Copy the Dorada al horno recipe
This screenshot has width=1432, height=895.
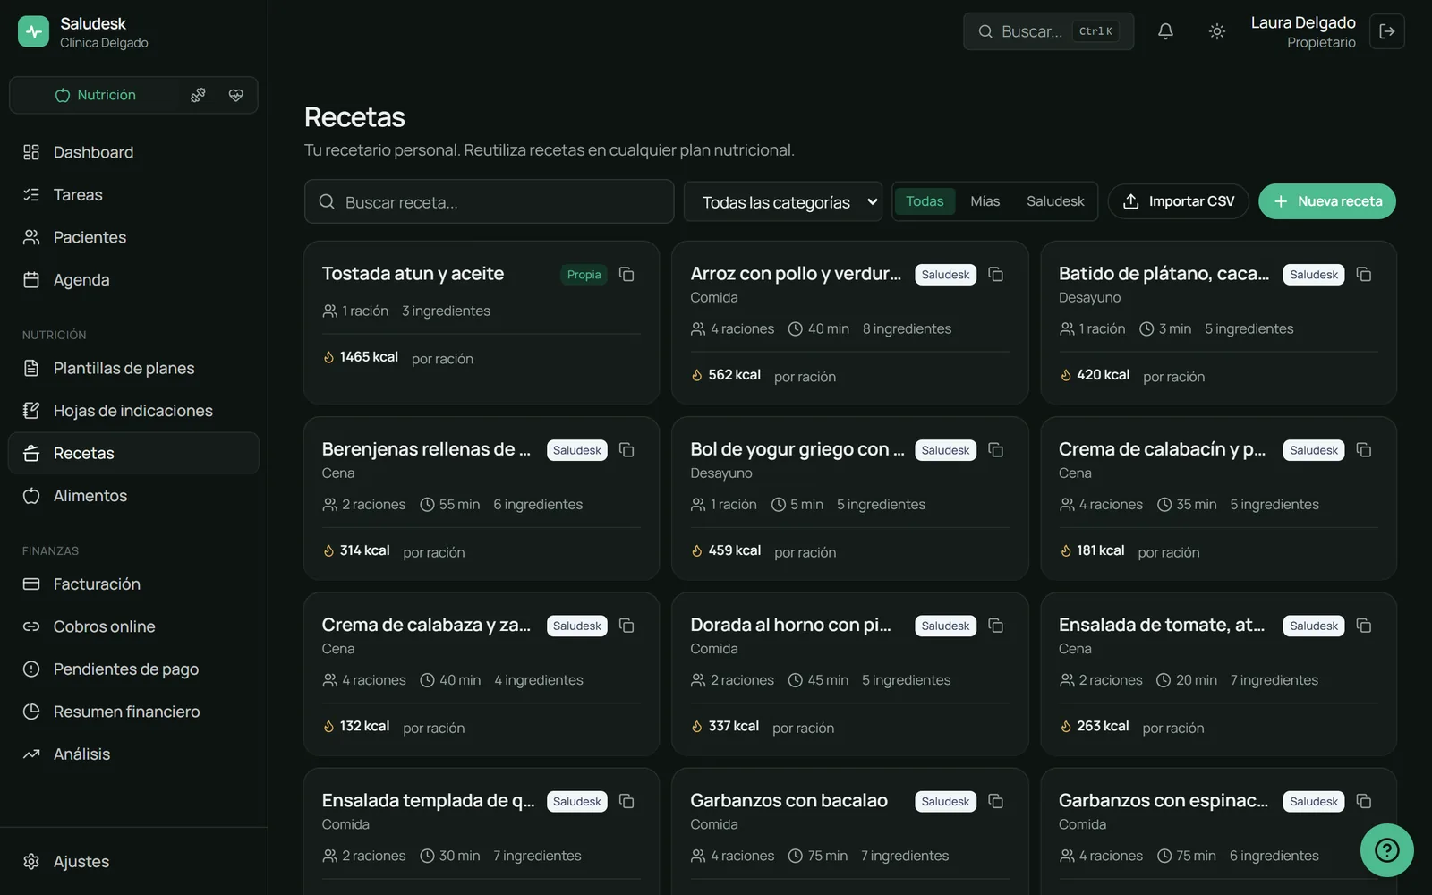coord(995,626)
